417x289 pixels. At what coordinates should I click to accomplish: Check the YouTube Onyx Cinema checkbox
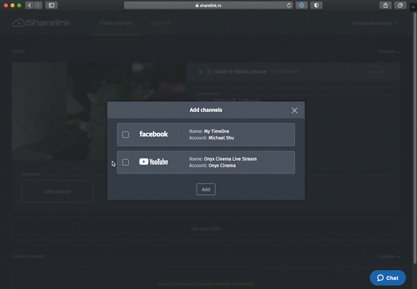coord(126,162)
